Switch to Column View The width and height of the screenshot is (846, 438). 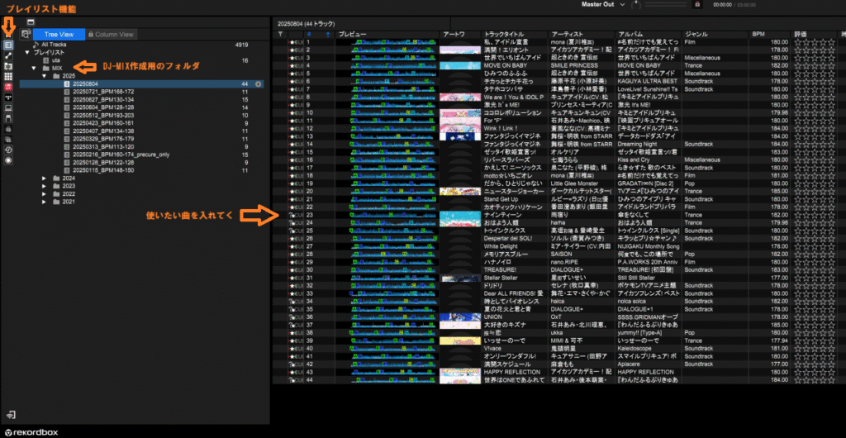[x=112, y=35]
